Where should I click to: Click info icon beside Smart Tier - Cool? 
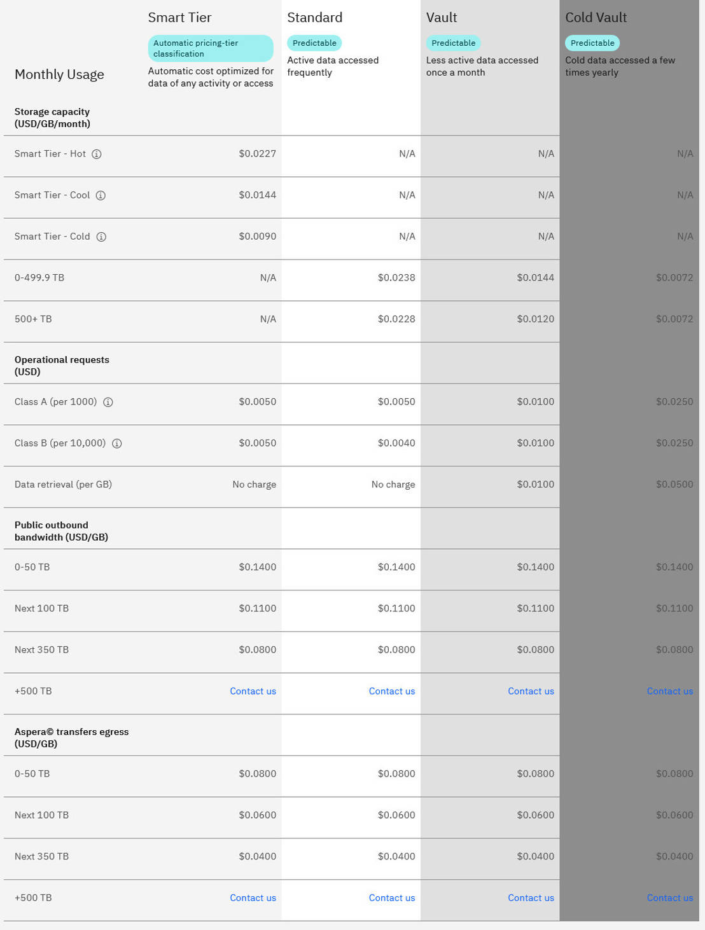101,195
